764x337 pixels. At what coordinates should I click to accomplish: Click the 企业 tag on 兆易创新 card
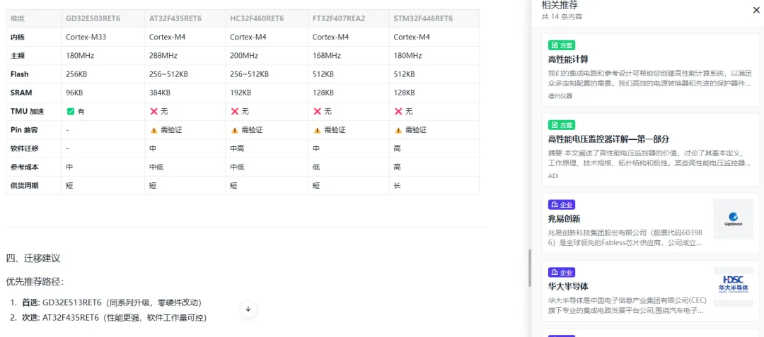(x=562, y=205)
